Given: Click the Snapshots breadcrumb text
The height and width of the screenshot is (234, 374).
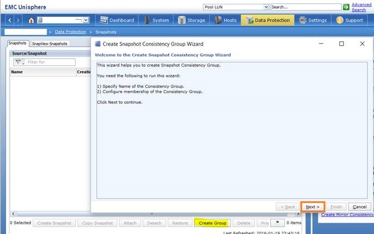Looking at the screenshot, I should pos(106,32).
